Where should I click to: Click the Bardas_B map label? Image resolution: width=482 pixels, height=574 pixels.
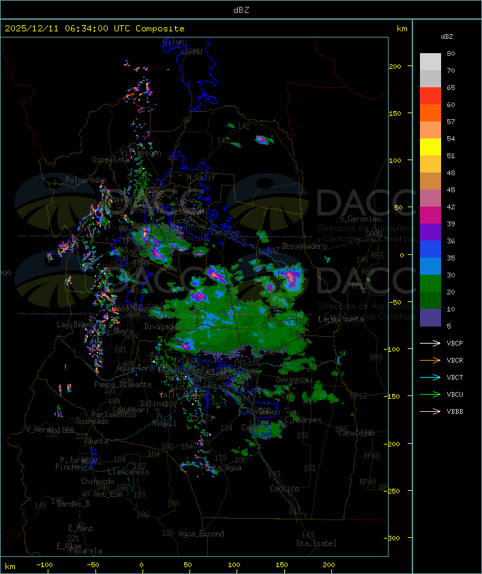[73, 504]
